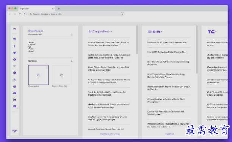This screenshot has width=232, height=142.
Task: Click the Wired column scrollbar
Action: coord(197,49)
